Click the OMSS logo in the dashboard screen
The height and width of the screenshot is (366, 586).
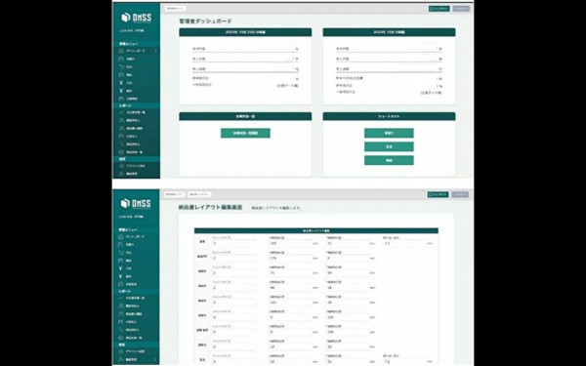136,18
